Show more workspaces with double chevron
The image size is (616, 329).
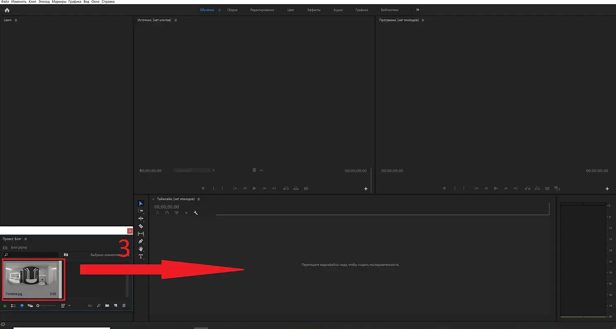point(418,10)
